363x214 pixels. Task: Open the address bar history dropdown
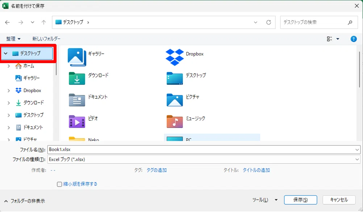pyautogui.click(x=255, y=22)
